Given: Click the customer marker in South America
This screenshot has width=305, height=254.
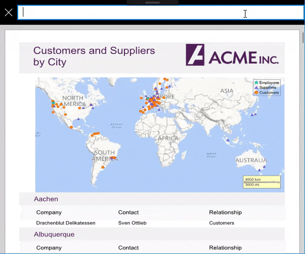Looking at the screenshot, I should [103, 167].
